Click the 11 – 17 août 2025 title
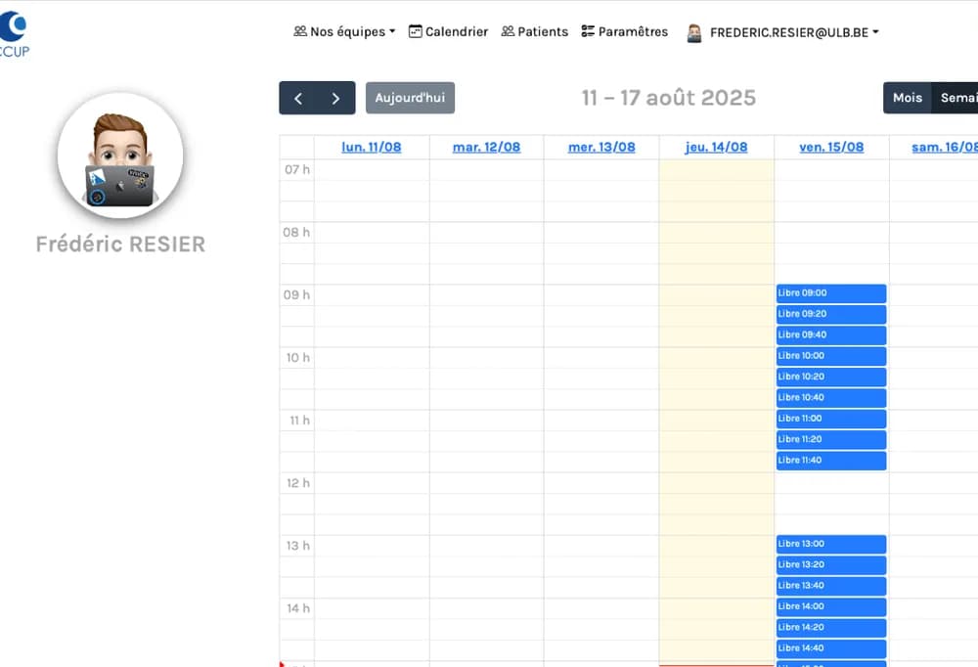Viewport: 978px width, 667px height. (669, 98)
